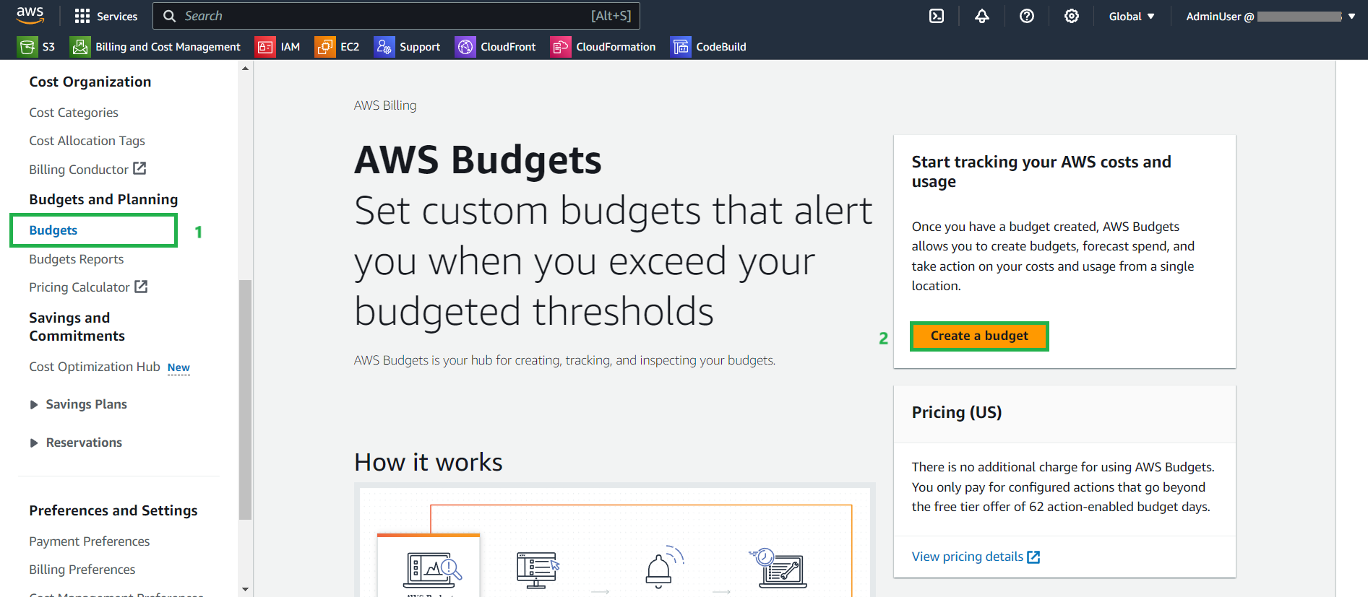Click the alert bell illustration
The height and width of the screenshot is (597, 1368).
tap(663, 567)
